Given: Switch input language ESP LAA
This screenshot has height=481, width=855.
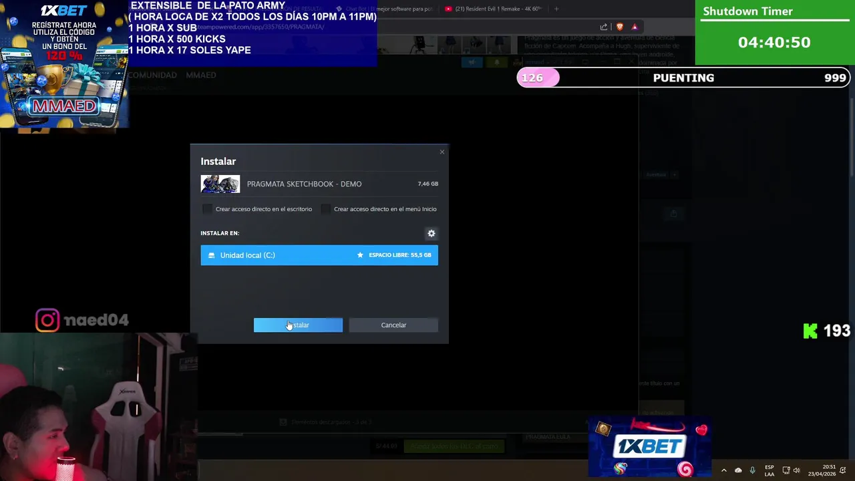Looking at the screenshot, I should [769, 470].
